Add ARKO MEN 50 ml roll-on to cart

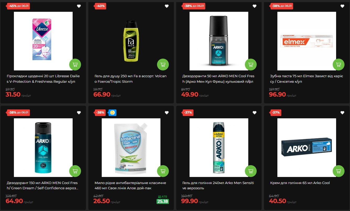251,64
